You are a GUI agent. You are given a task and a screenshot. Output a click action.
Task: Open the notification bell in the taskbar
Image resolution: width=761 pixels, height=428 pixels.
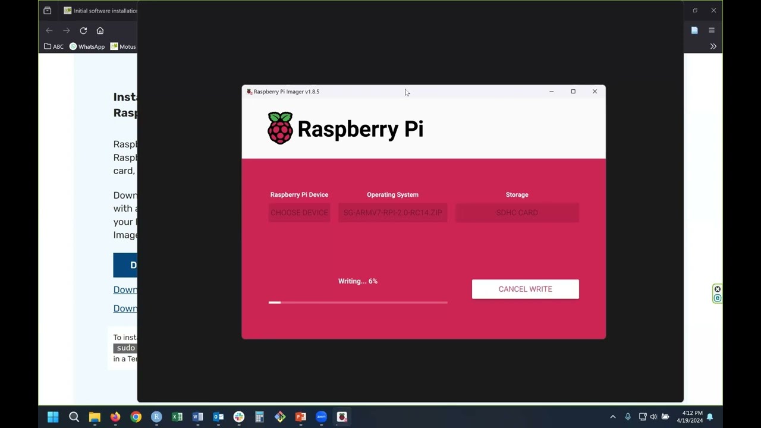coord(710,417)
